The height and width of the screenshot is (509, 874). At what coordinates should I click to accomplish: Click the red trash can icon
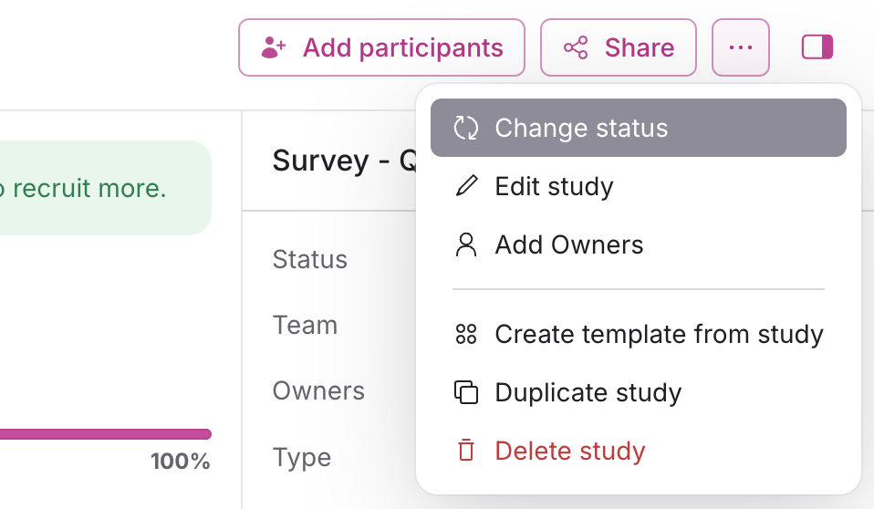point(466,451)
